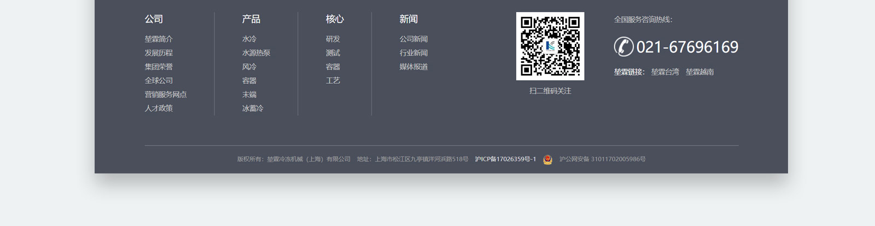Select the 核心 column heading

tap(335, 19)
